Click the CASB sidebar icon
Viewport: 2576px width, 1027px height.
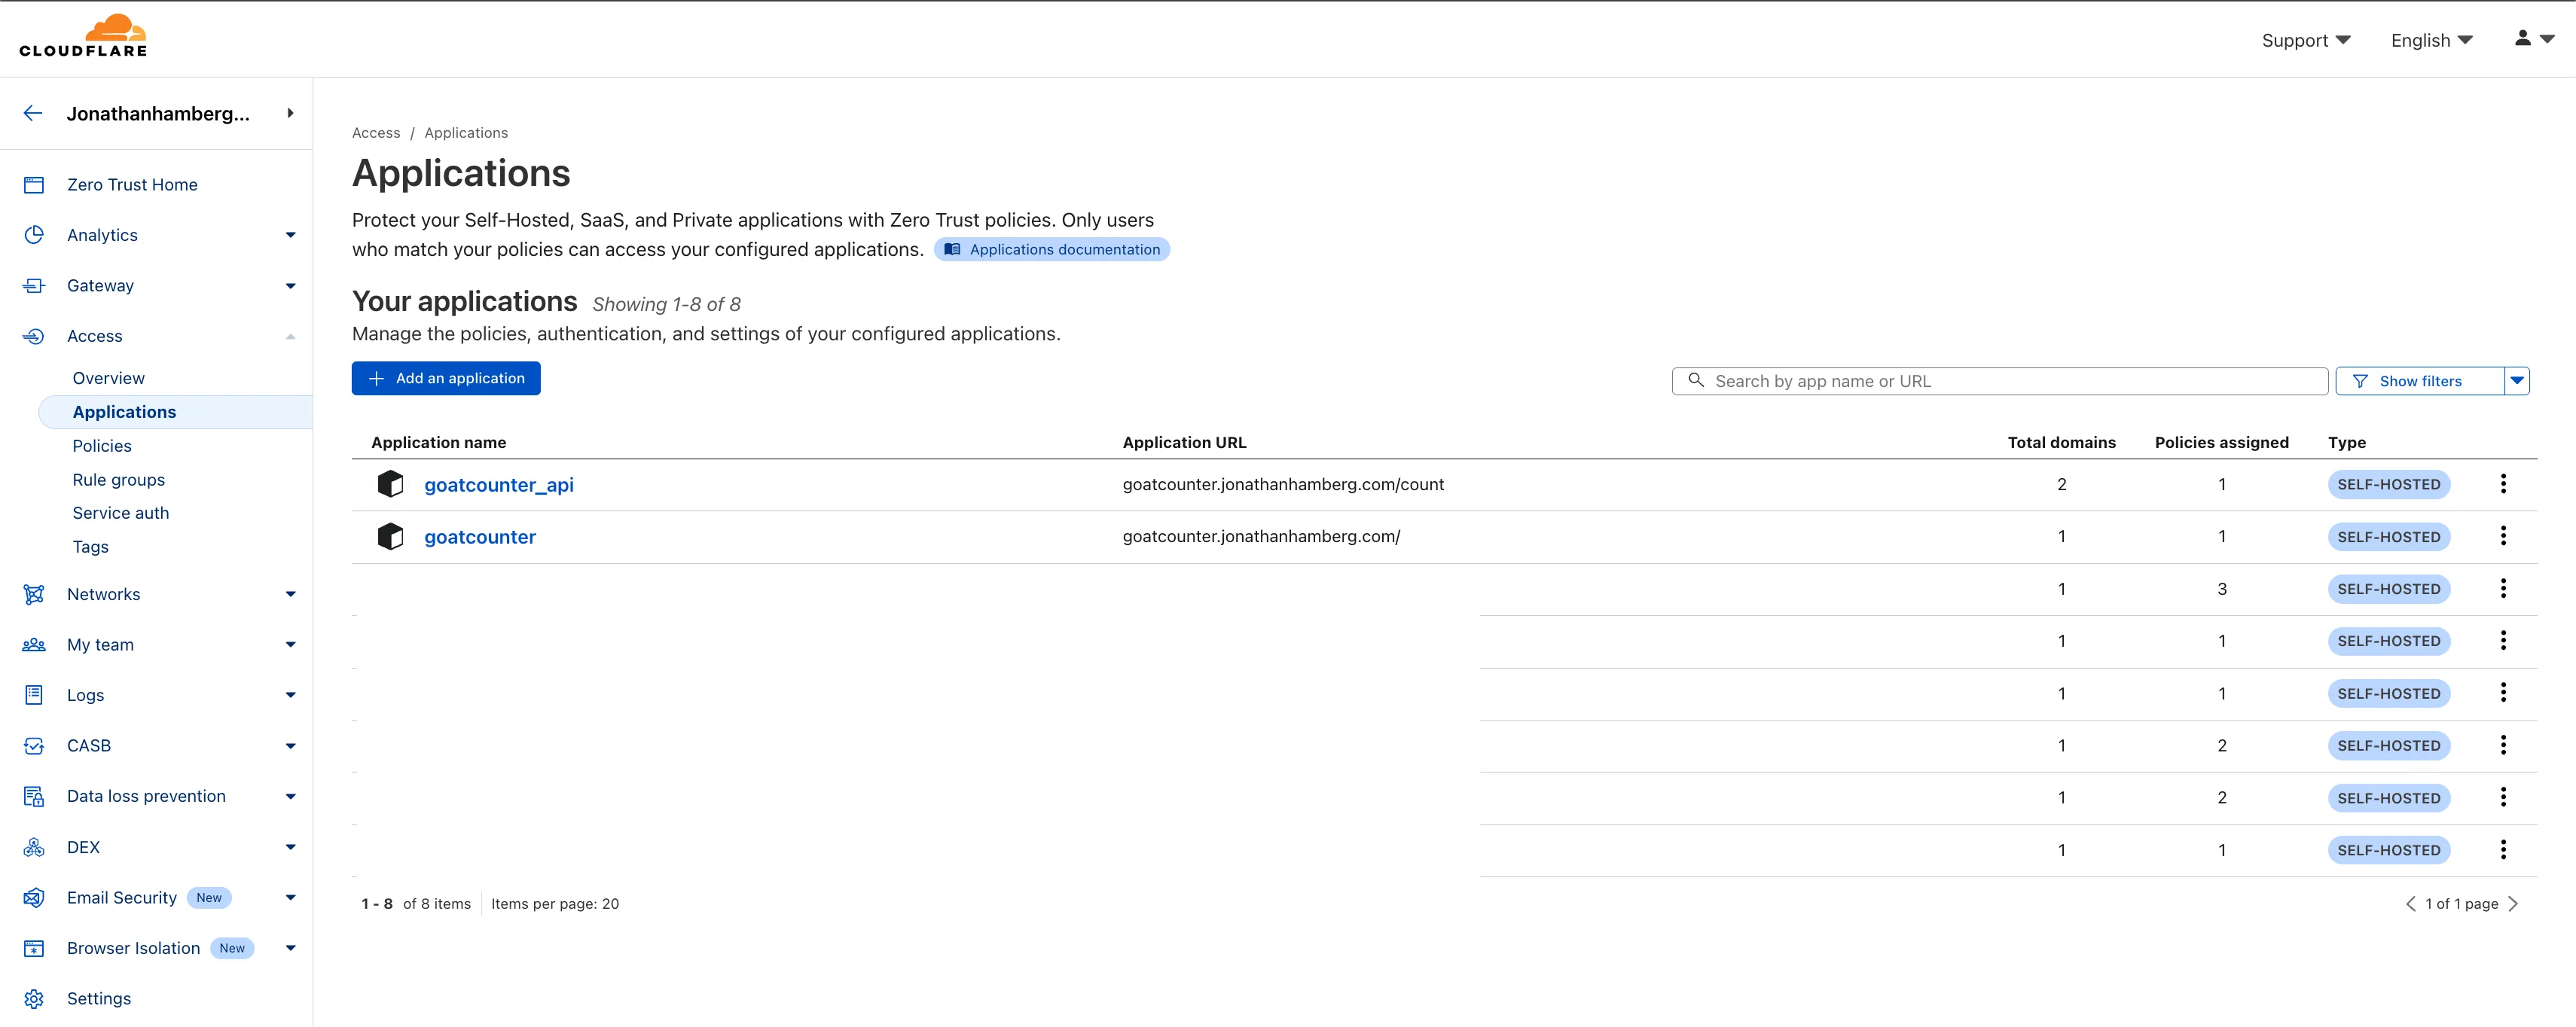pyautogui.click(x=34, y=746)
